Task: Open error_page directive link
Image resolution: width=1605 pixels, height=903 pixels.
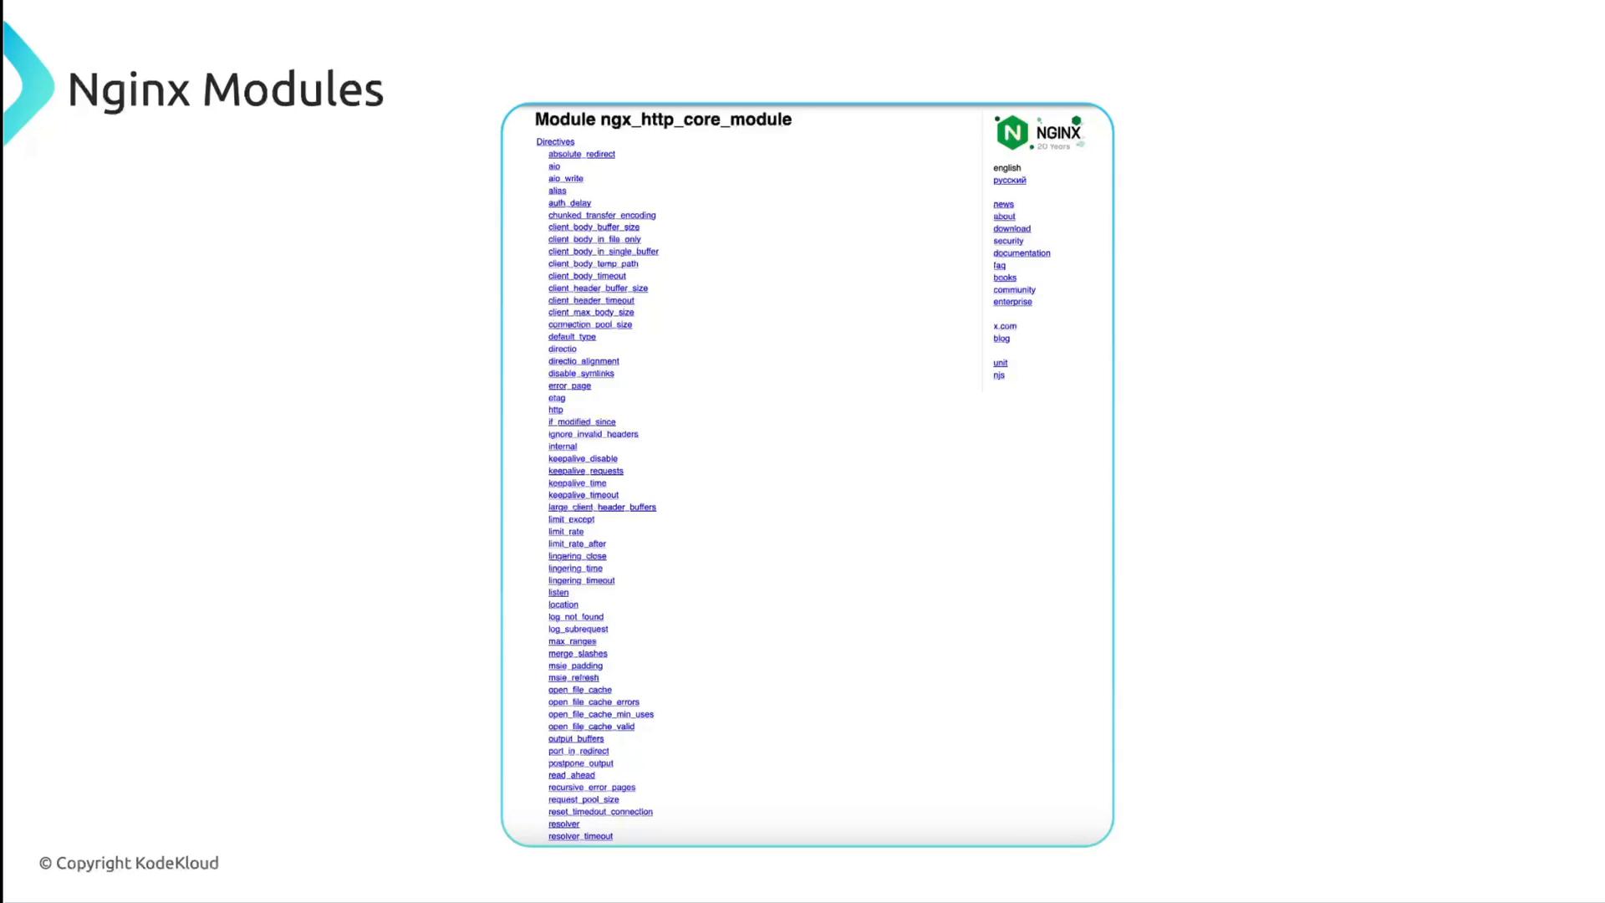Action: point(569,385)
